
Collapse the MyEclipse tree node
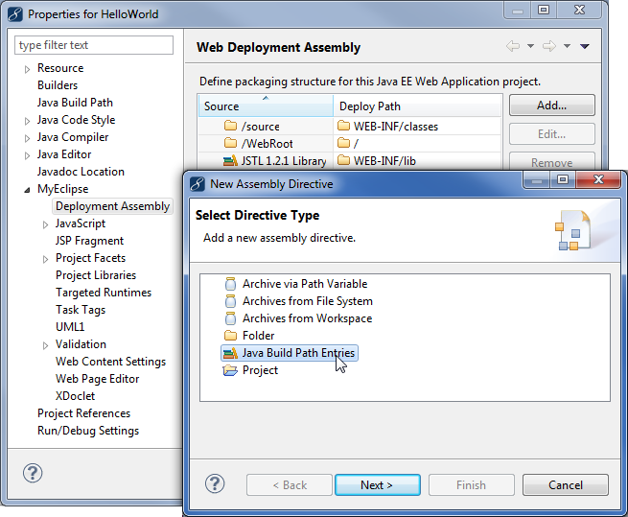pyautogui.click(x=28, y=190)
